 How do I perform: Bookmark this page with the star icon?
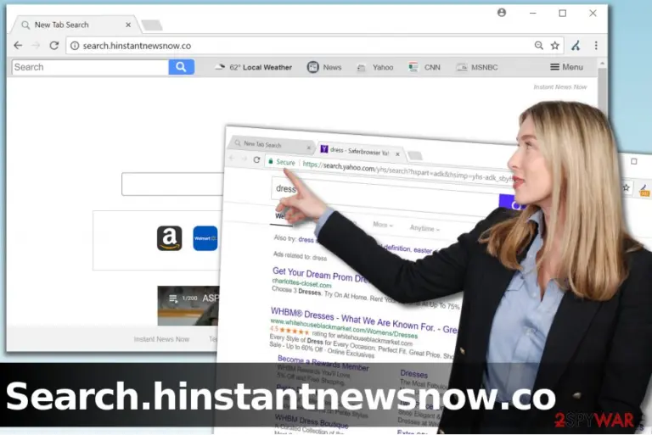(x=554, y=46)
